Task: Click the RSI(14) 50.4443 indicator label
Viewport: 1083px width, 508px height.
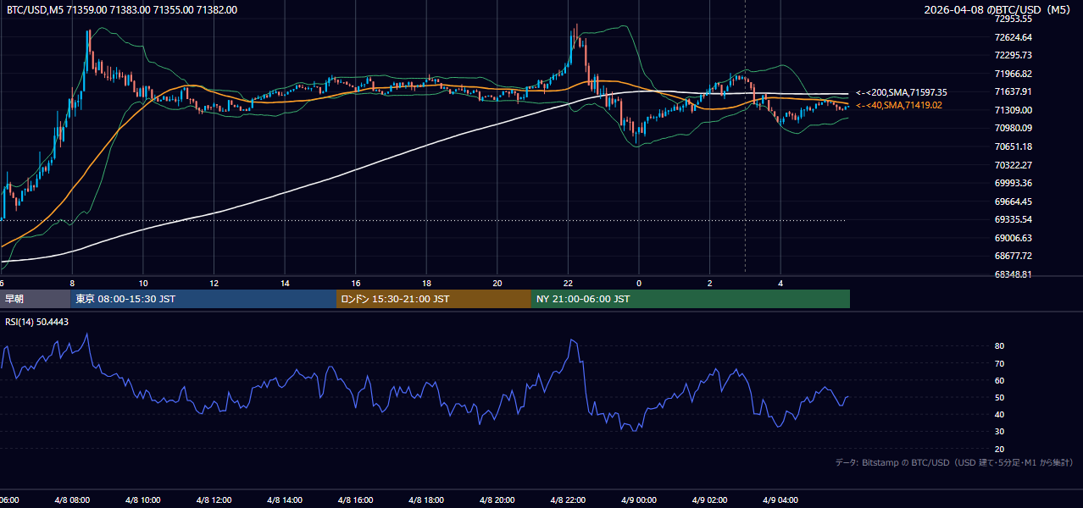Action: point(37,322)
